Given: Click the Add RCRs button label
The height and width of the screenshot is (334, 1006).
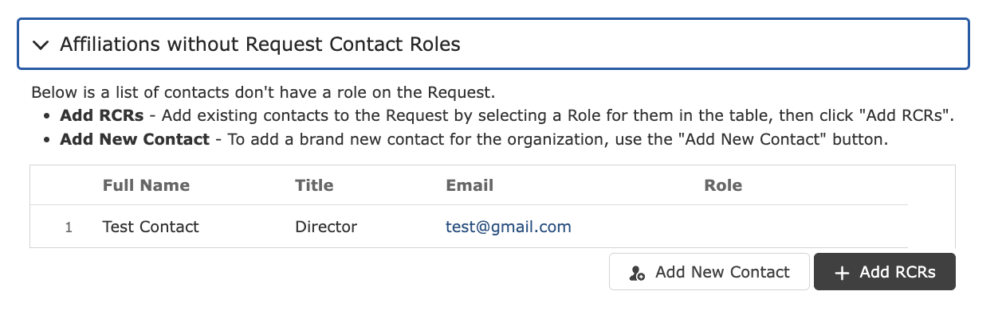Looking at the screenshot, I should 898,272.
